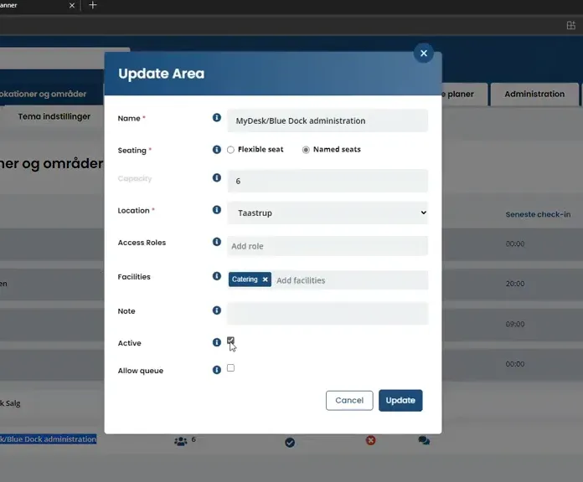Click the Note text field
The image size is (583, 482).
[x=328, y=314]
